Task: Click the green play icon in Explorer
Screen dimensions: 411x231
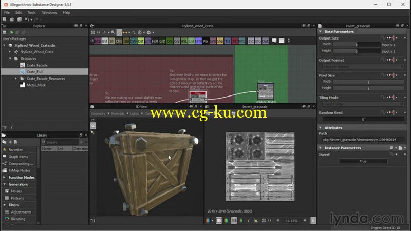Action: [x=12, y=32]
